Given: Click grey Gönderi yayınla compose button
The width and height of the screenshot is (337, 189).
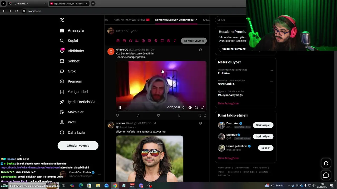Looking at the screenshot, I should (x=194, y=41).
